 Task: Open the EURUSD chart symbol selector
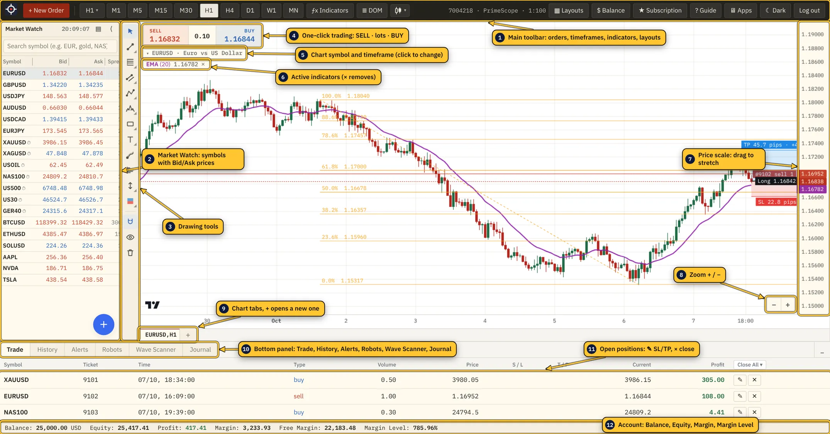(x=195, y=53)
